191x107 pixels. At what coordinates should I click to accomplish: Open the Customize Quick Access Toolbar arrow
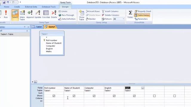coord(20,2)
